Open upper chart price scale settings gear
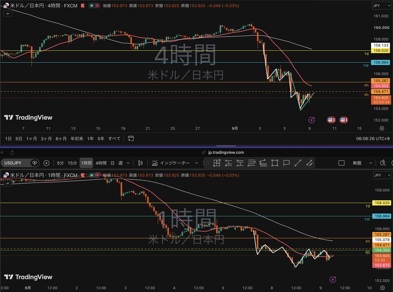Viewport: 393px width, 292px height. click(382, 128)
